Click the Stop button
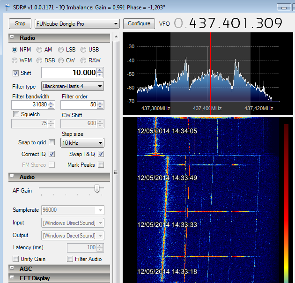Screen dimensions: 295x283 20,23
